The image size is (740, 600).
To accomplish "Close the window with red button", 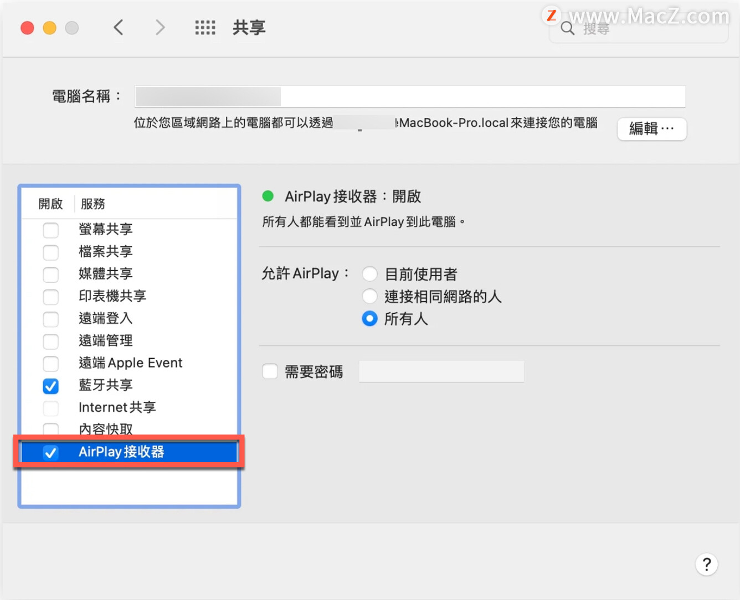I will [27, 28].
